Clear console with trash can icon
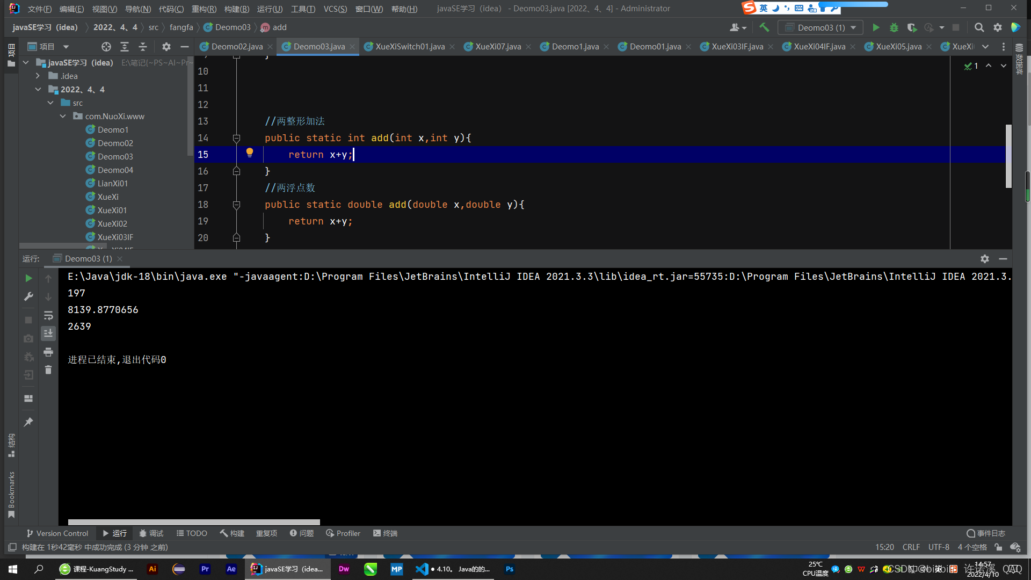 coord(48,370)
